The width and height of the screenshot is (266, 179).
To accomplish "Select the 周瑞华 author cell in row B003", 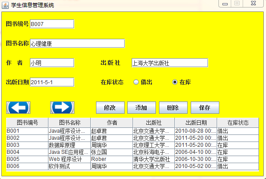I will click(x=111, y=145).
